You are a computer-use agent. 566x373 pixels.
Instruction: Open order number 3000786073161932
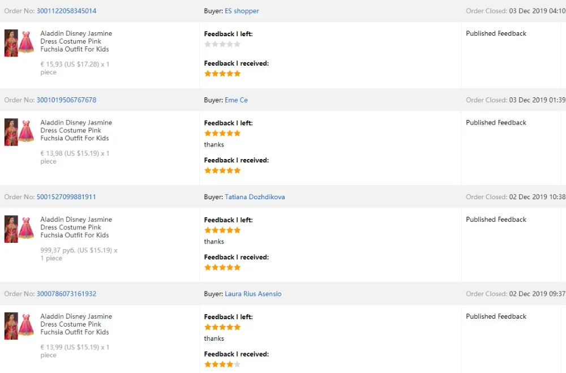66,294
